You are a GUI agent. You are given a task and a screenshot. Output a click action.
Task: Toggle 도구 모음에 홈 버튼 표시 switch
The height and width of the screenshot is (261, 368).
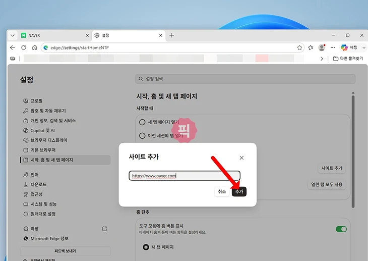(x=341, y=229)
